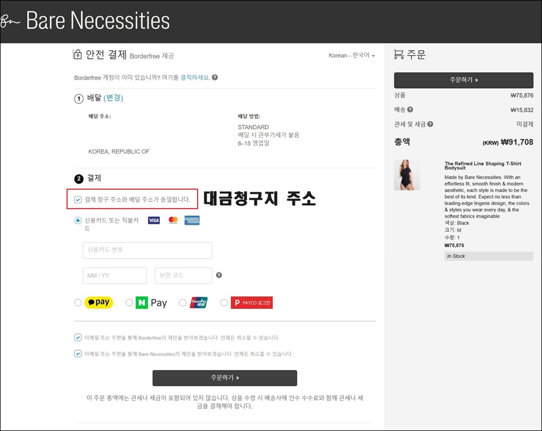Select UnionPay radio button
This screenshot has height=431, width=542.
[x=182, y=303]
